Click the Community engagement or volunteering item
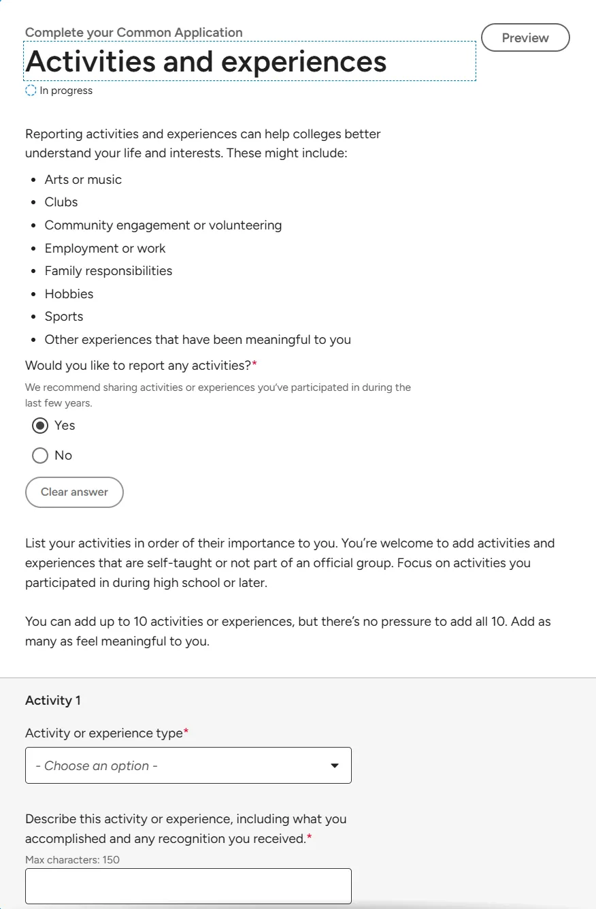 click(x=163, y=225)
